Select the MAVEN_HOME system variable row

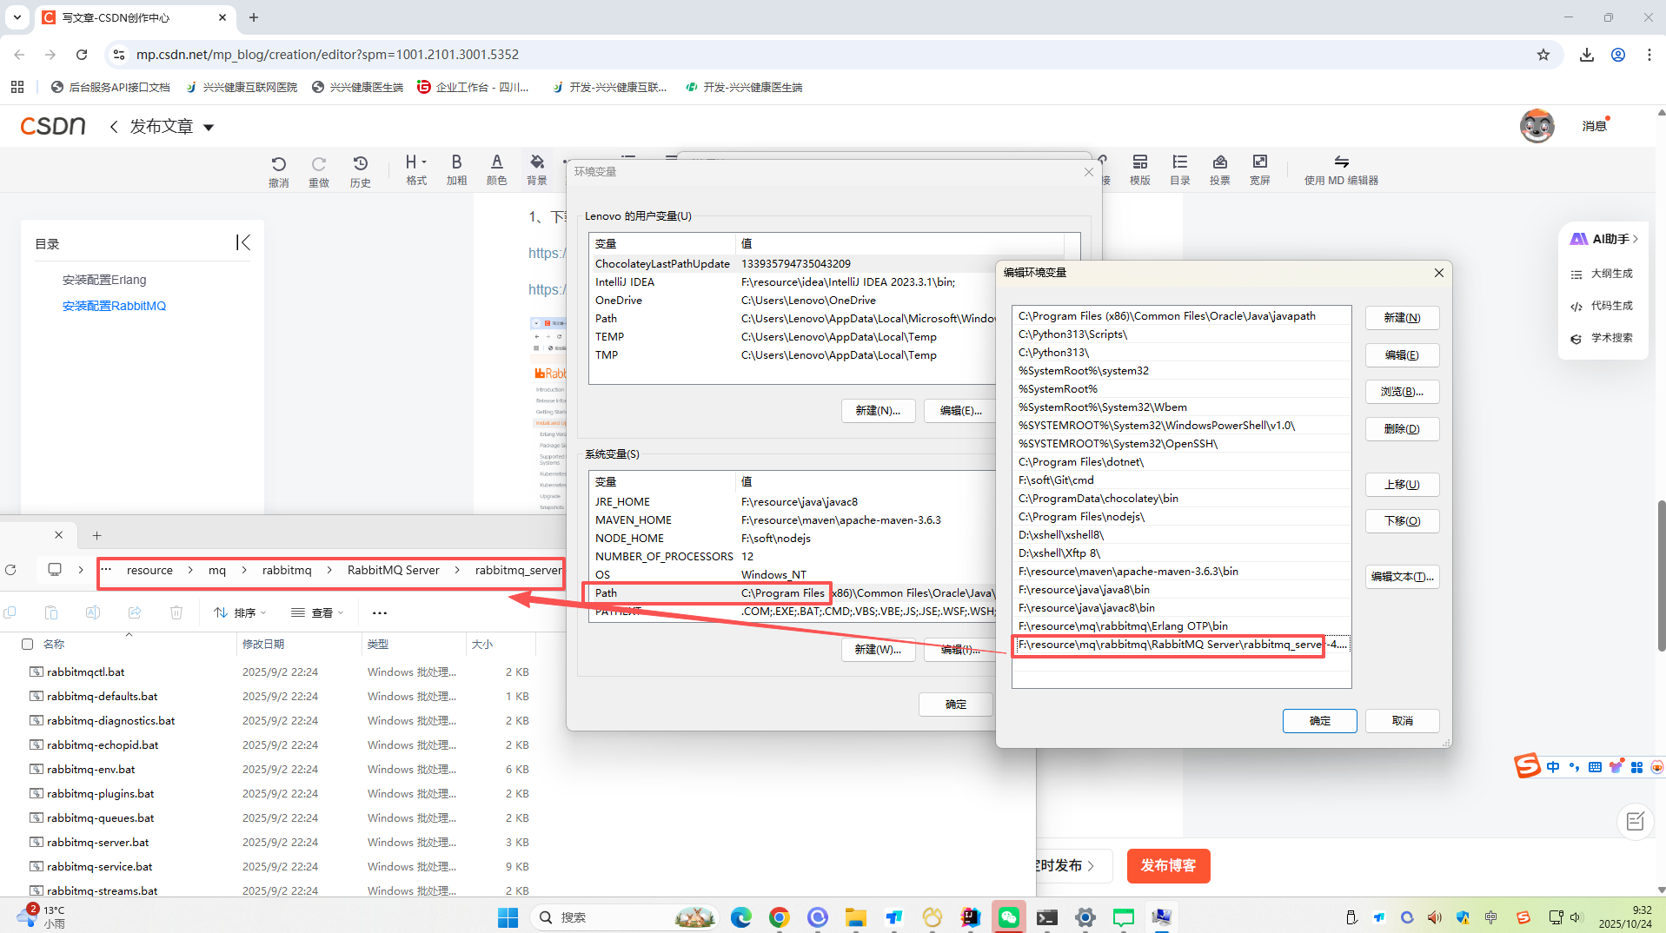pyautogui.click(x=793, y=519)
